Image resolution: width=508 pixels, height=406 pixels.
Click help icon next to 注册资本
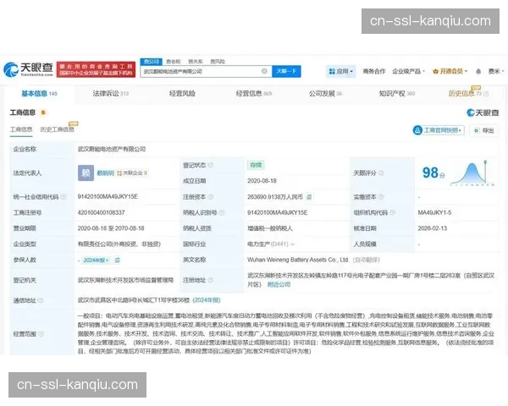pos(211,197)
